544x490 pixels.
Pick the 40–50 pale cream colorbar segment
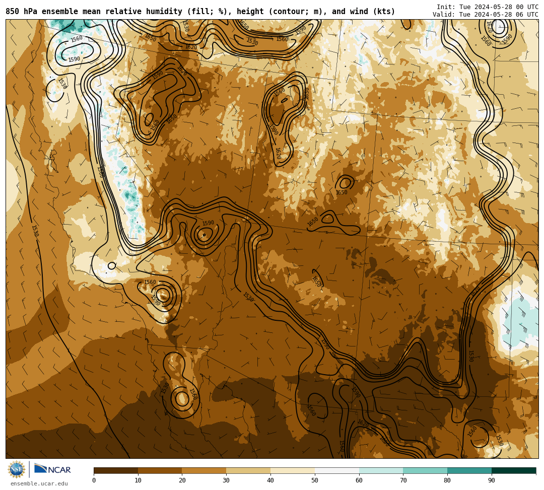293,470
